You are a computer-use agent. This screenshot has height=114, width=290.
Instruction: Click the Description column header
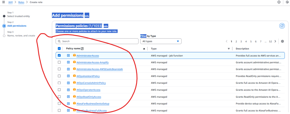coord(242,49)
